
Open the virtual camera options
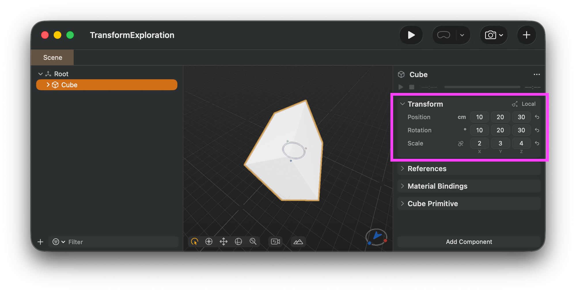(x=275, y=242)
